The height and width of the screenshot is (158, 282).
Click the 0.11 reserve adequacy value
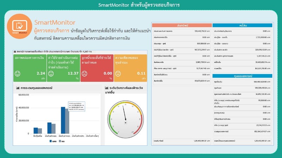(141, 73)
